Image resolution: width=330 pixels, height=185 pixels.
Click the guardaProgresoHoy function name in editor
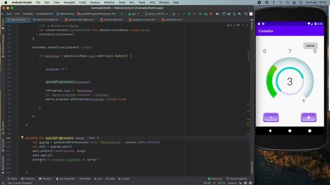click(60, 138)
